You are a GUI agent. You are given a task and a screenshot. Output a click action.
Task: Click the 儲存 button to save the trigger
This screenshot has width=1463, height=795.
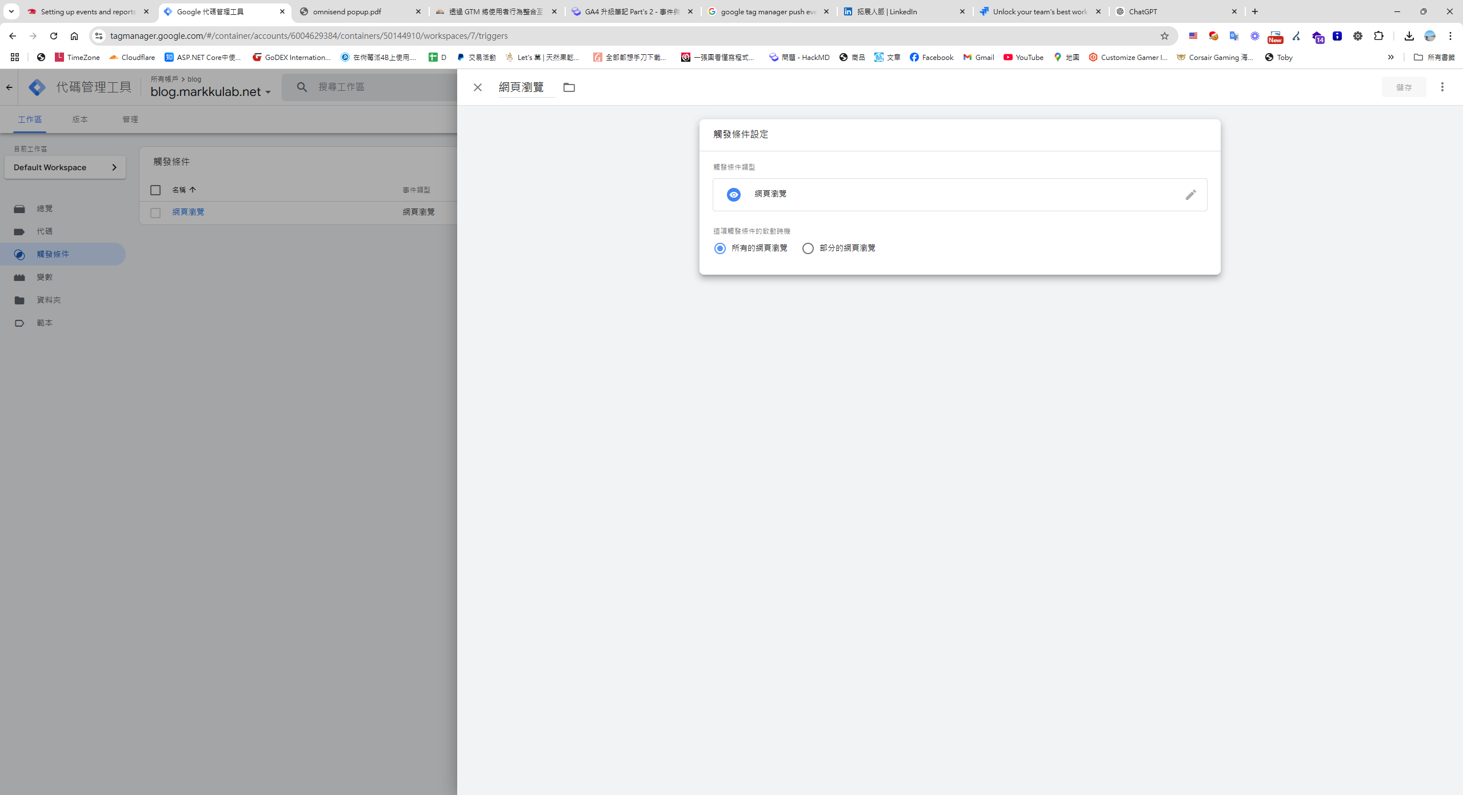point(1404,87)
